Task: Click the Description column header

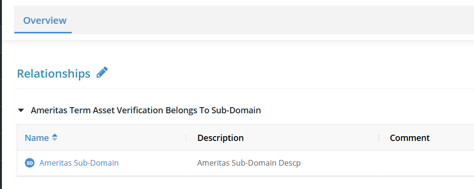Action: [x=220, y=138]
